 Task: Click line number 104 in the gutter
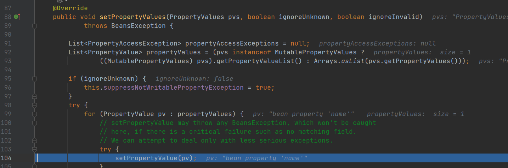[x=6, y=158]
